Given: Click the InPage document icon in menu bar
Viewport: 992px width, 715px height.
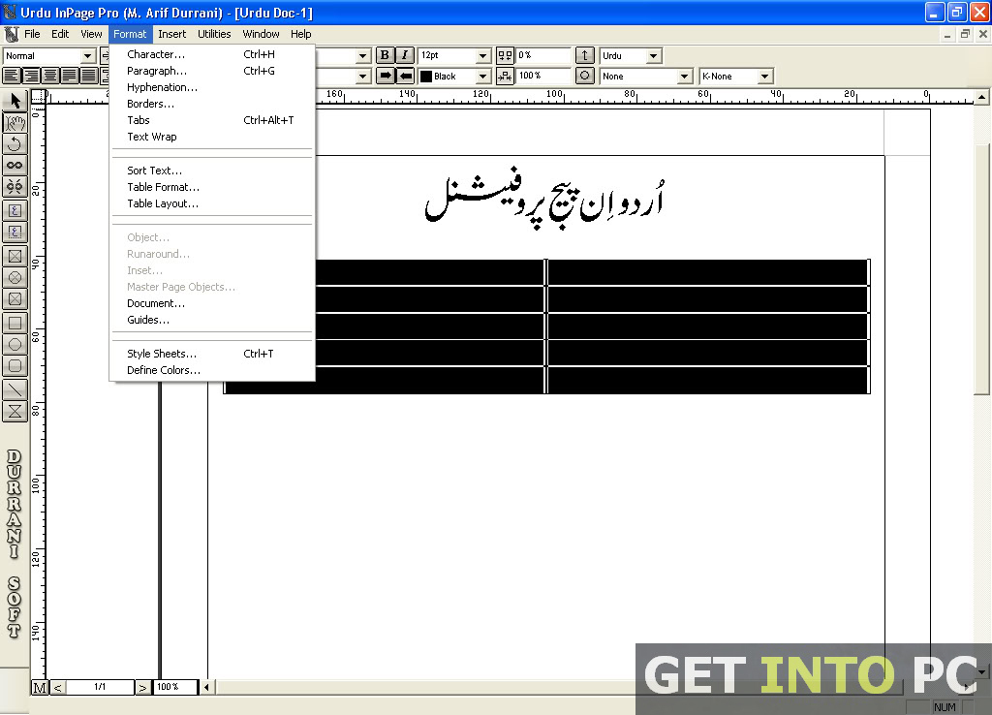Looking at the screenshot, I should (x=12, y=34).
